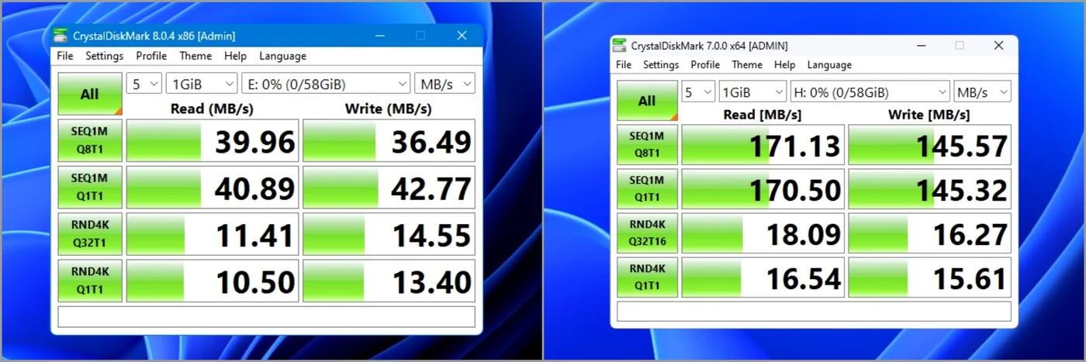Open File menu in CrystalDiskMark 7.0.0
Image resolution: width=1086 pixels, height=362 pixels.
[624, 65]
